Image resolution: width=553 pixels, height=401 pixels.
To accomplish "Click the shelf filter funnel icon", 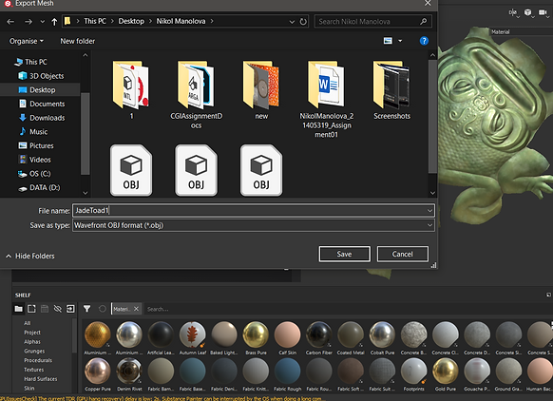I will 86,309.
